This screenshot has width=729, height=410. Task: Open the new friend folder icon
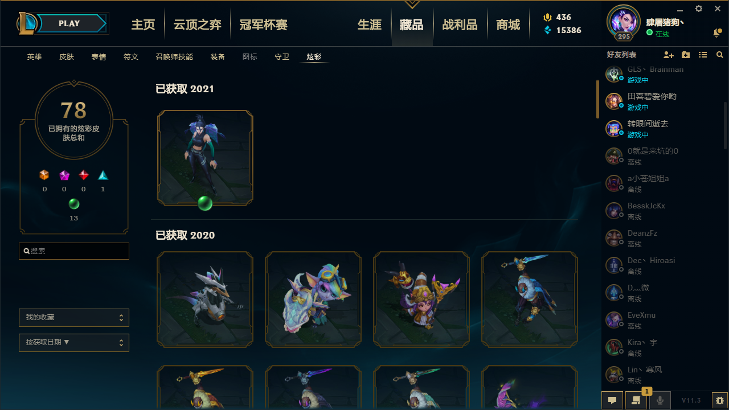coord(686,55)
